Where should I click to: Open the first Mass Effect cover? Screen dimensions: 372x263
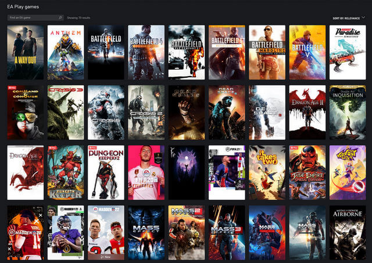146,233
